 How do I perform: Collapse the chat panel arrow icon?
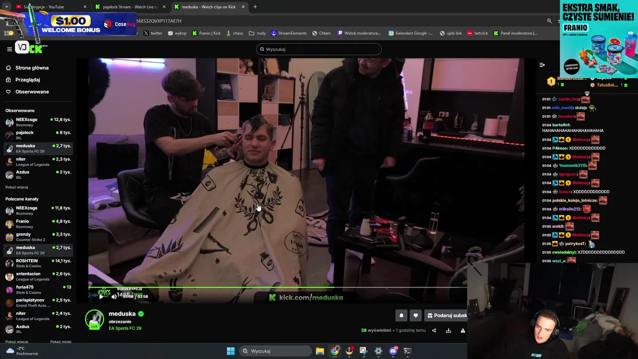[x=542, y=65]
